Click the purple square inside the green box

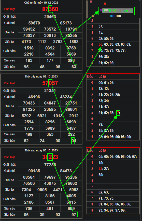[x=101, y=10]
